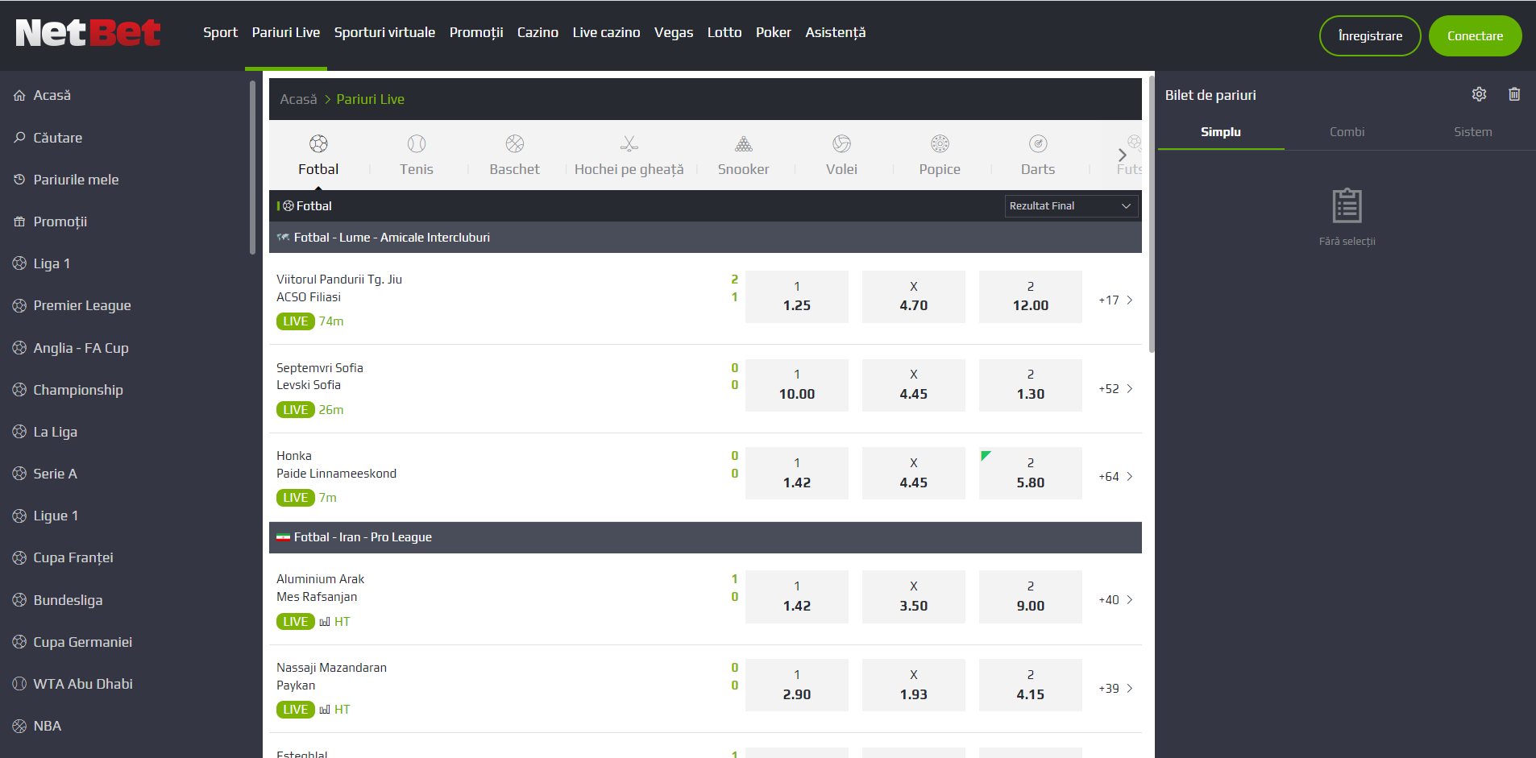This screenshot has width=1536, height=758.
Task: Select the Volei sport icon
Action: tap(842, 144)
